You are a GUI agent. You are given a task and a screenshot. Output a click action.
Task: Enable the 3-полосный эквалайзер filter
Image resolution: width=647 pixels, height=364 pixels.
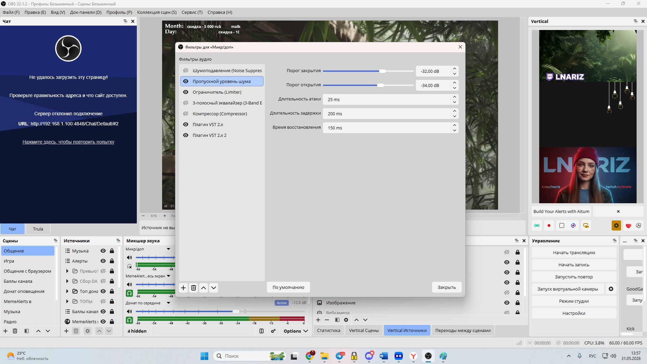pos(186,103)
